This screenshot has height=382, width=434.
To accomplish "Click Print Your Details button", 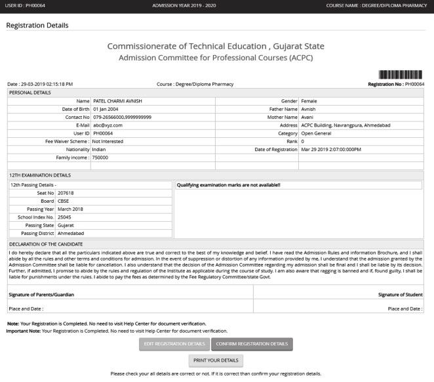I will coord(216,360).
